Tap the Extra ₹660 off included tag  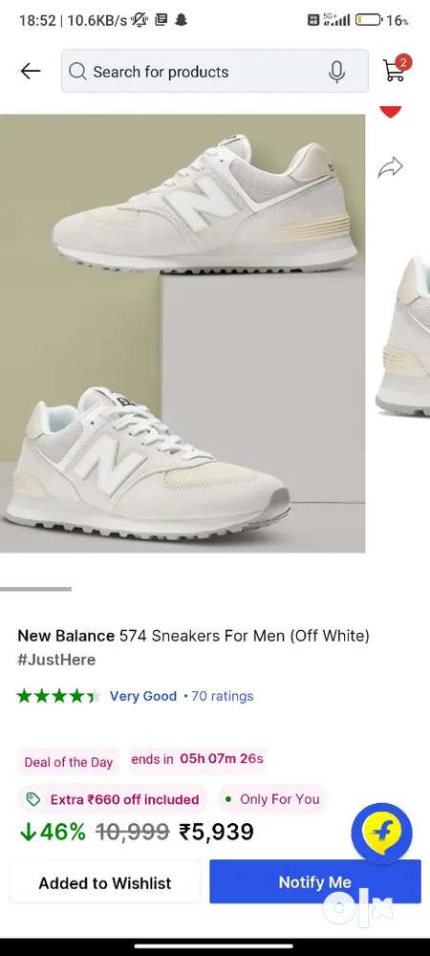[x=113, y=799]
